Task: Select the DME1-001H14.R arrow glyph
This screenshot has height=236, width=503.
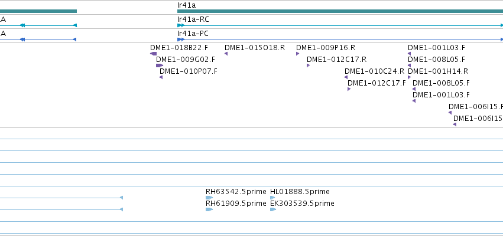Action: pos(410,77)
